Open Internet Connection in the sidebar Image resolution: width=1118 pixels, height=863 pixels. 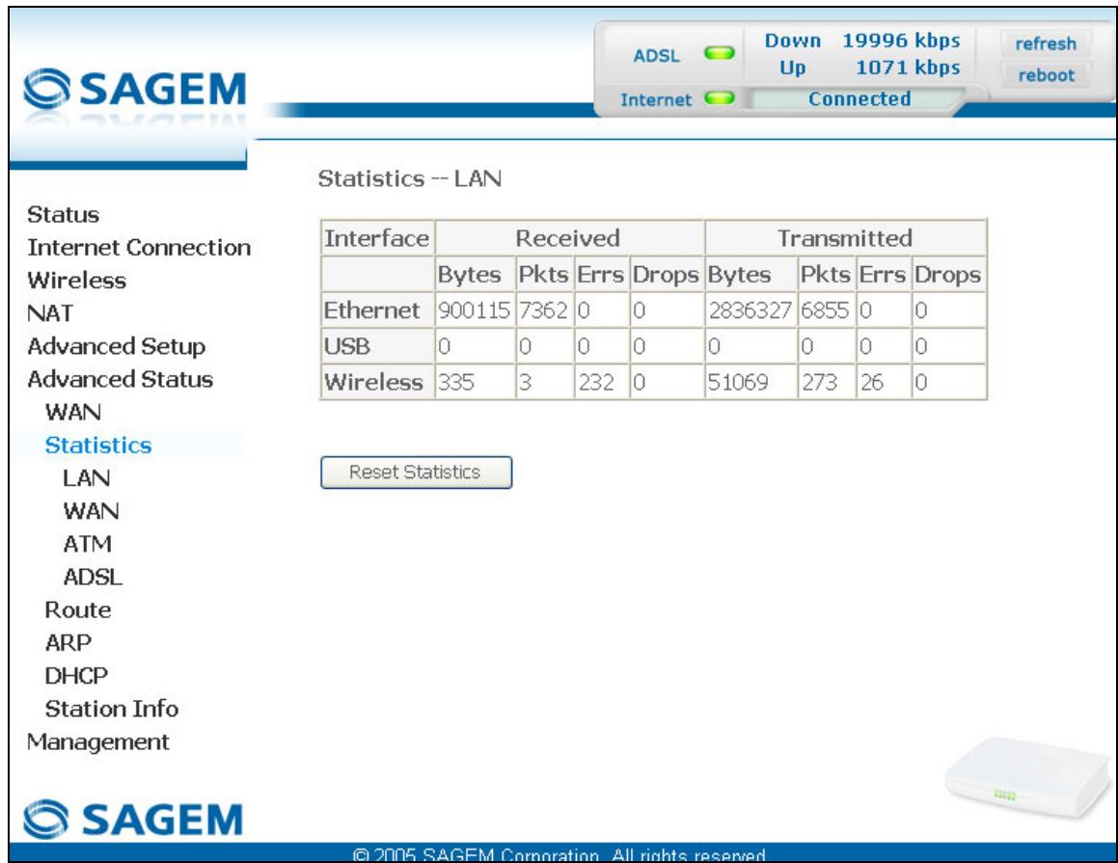[x=139, y=247]
